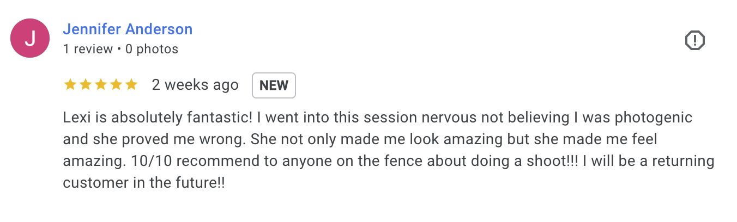Image resolution: width=737 pixels, height=222 pixels.
Task: Click the first yellow rating star
Action: (x=70, y=85)
